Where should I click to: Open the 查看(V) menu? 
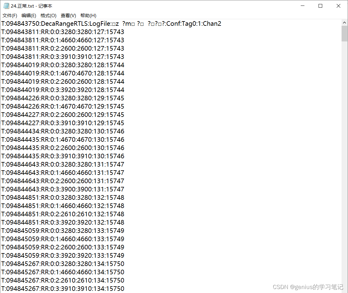click(67, 15)
